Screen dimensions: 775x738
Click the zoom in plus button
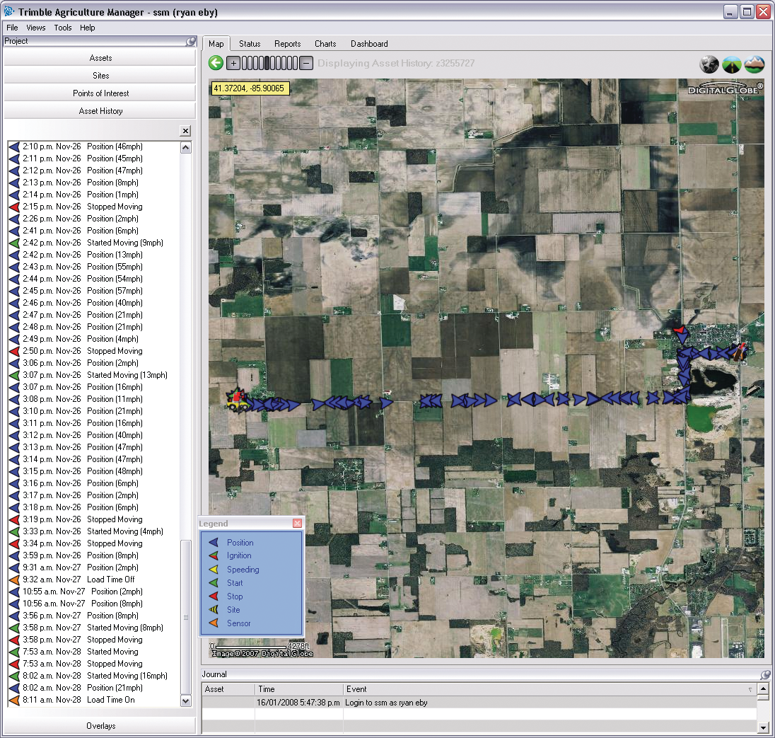click(x=233, y=63)
